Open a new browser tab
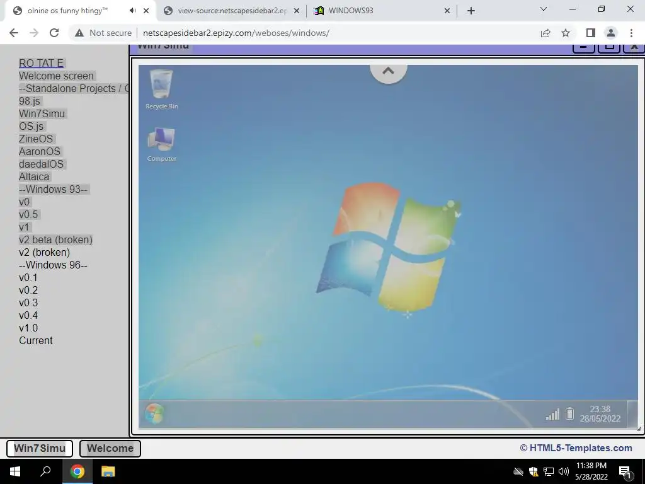The width and height of the screenshot is (645, 484). coord(471,11)
